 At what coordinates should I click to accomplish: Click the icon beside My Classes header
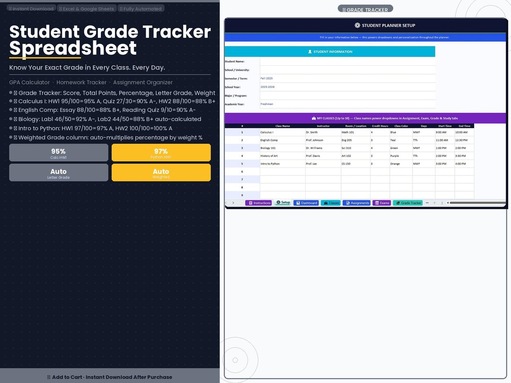coord(314,118)
